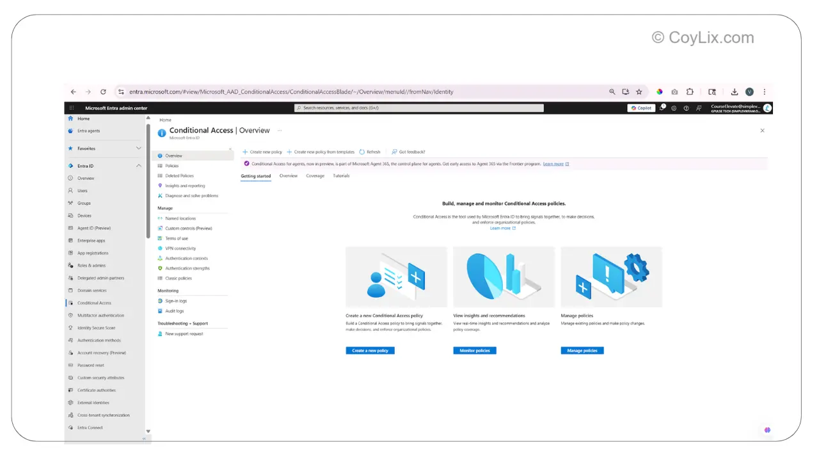Open the ellipsis next to Overview title

[278, 130]
